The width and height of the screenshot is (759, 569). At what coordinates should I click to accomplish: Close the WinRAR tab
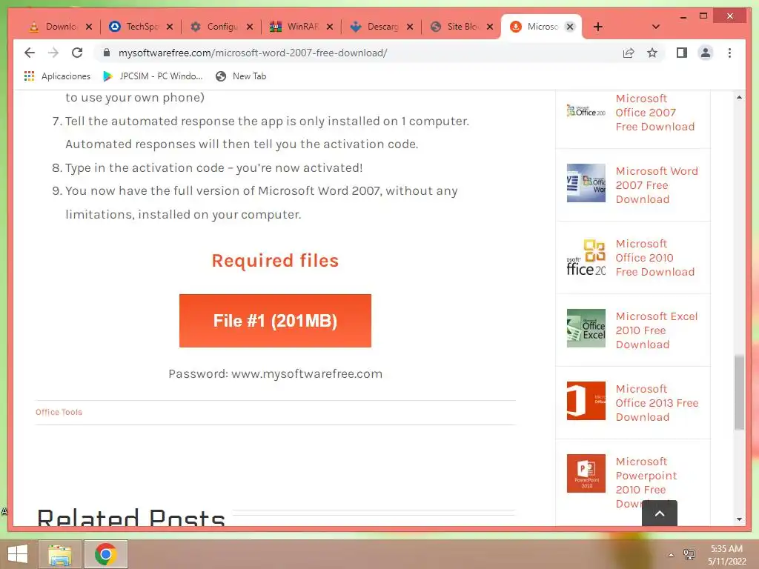(330, 27)
